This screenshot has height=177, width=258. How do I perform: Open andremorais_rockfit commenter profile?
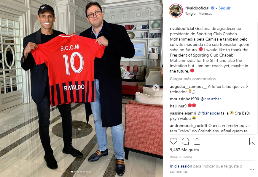click(x=189, y=125)
